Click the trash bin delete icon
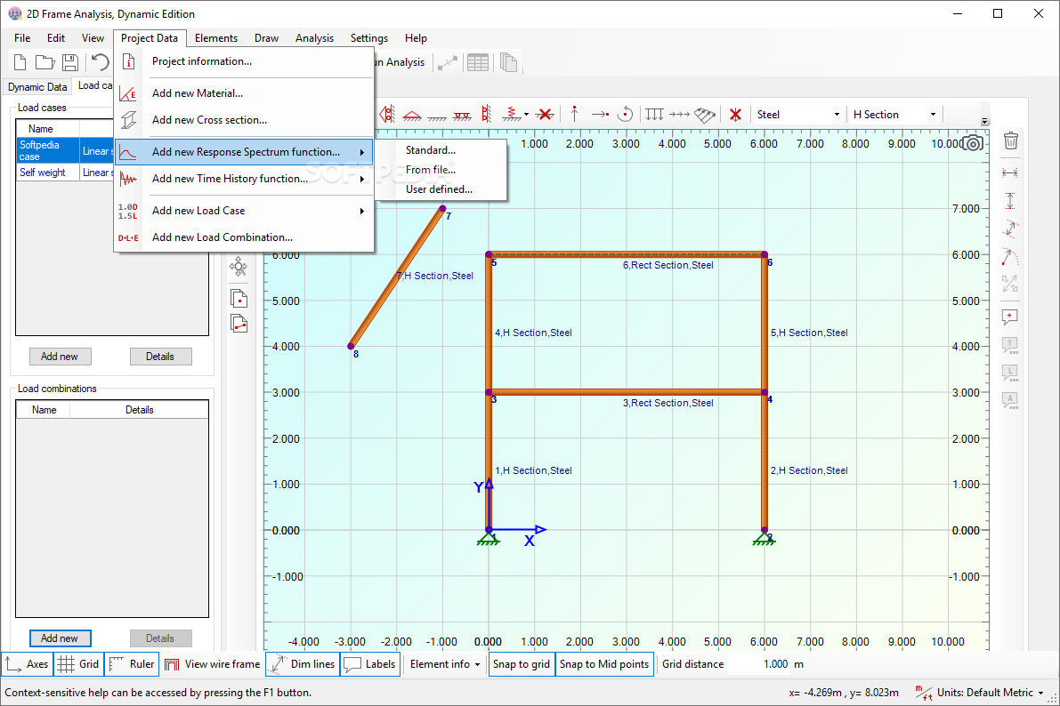 1011,140
